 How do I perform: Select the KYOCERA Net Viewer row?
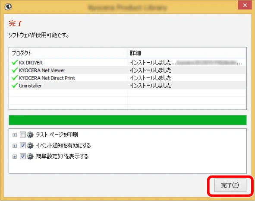128,70
